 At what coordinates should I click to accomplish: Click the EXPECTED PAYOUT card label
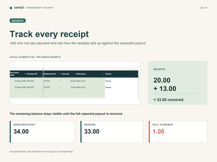[x=24, y=125]
